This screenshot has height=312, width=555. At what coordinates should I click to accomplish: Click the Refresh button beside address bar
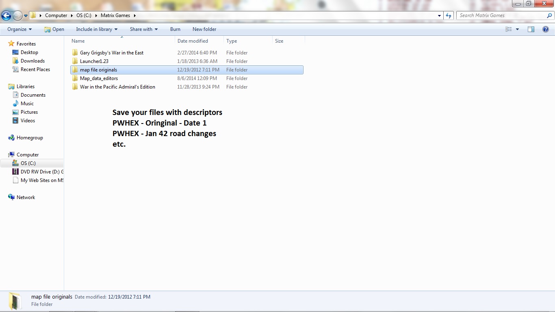pos(449,15)
